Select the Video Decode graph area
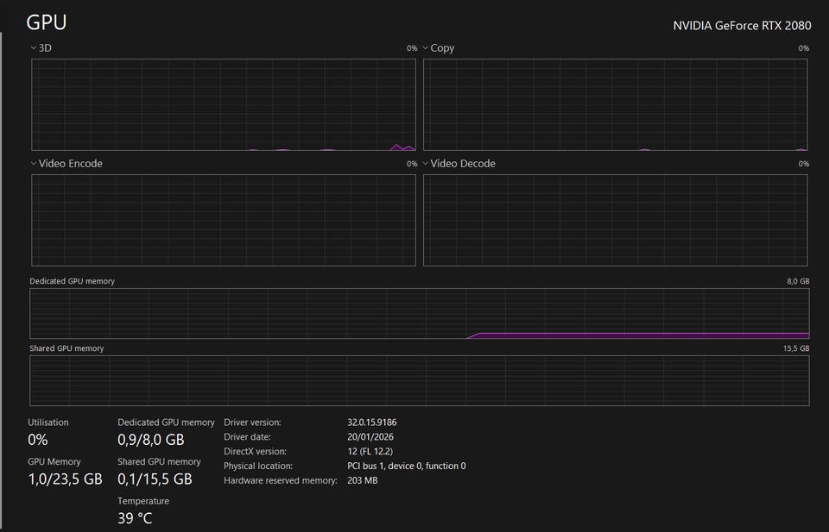 click(x=615, y=220)
